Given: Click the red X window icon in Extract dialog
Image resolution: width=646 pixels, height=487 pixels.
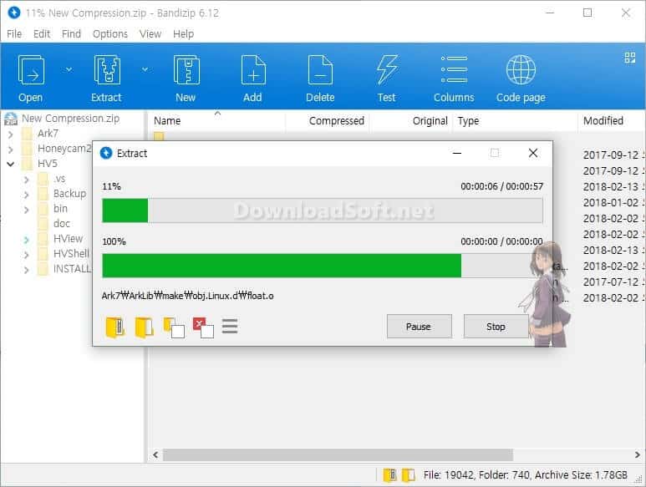Looking at the screenshot, I should 203,327.
